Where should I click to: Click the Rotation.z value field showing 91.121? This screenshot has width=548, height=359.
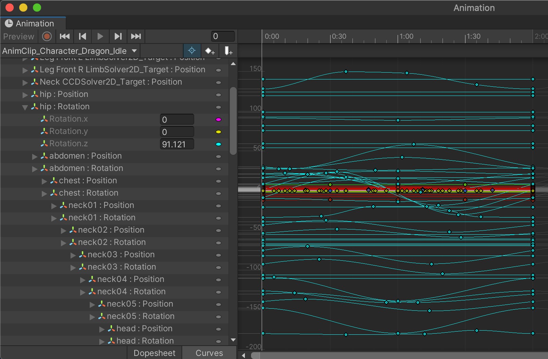[x=177, y=144]
